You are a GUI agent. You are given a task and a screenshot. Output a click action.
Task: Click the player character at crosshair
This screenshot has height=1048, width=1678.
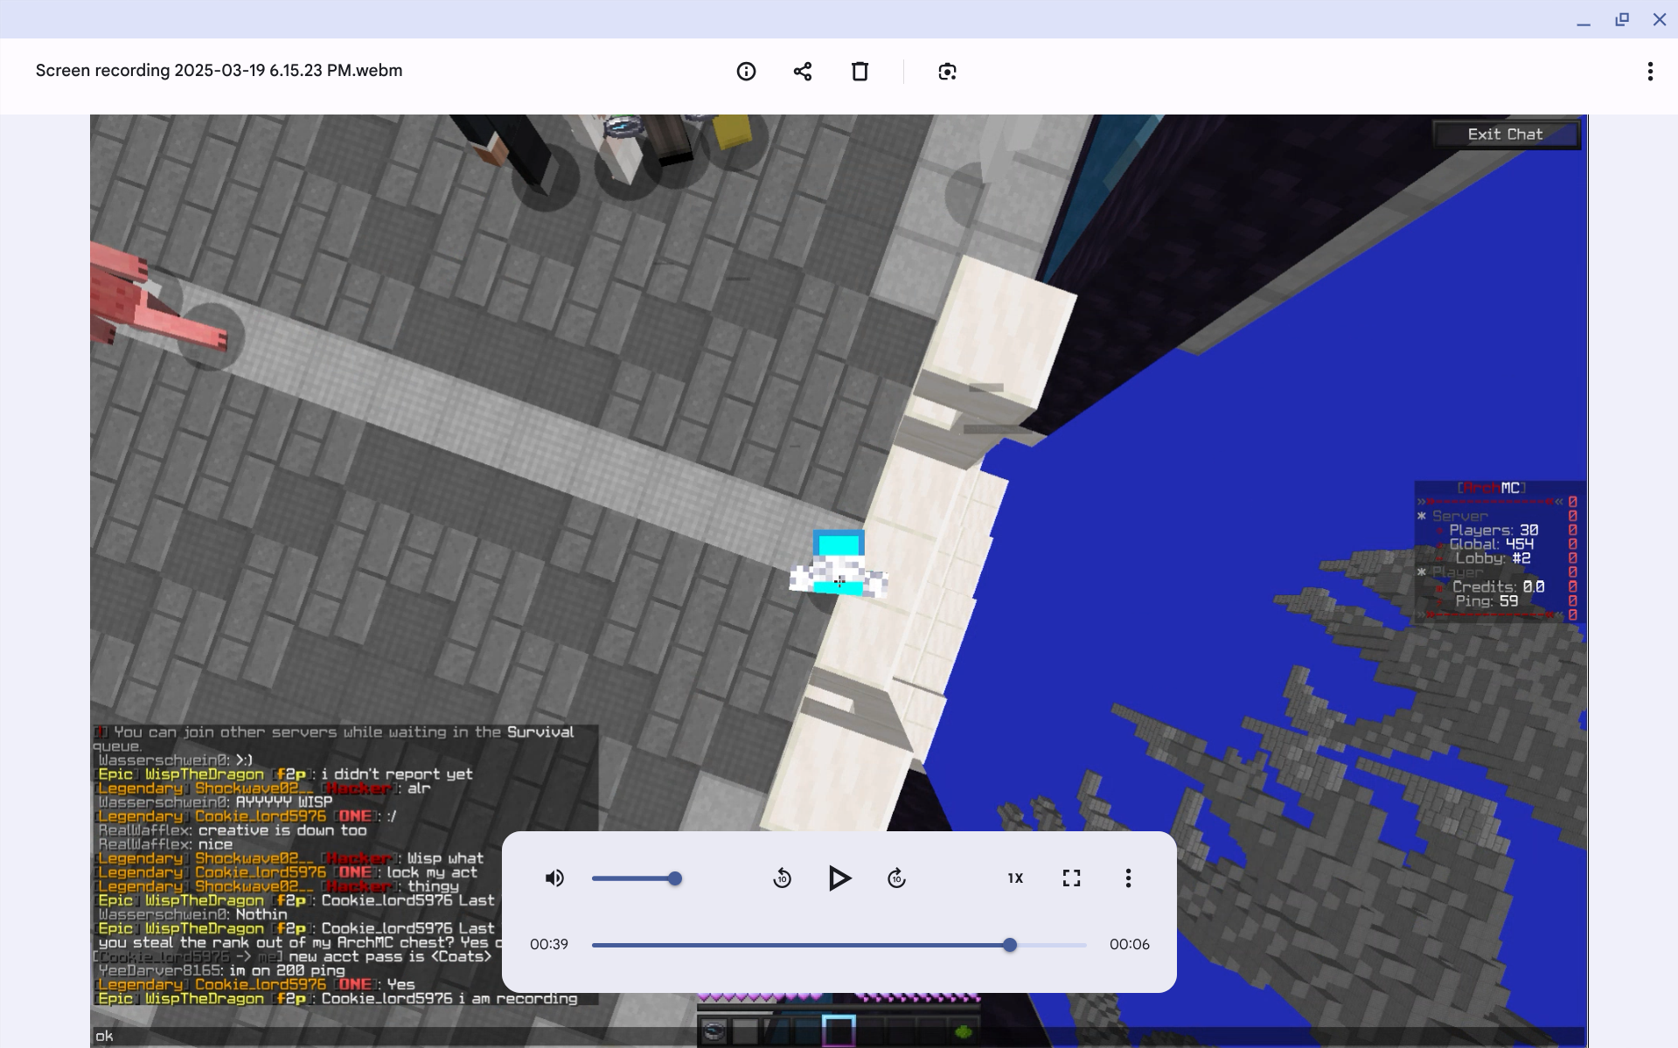839,565
